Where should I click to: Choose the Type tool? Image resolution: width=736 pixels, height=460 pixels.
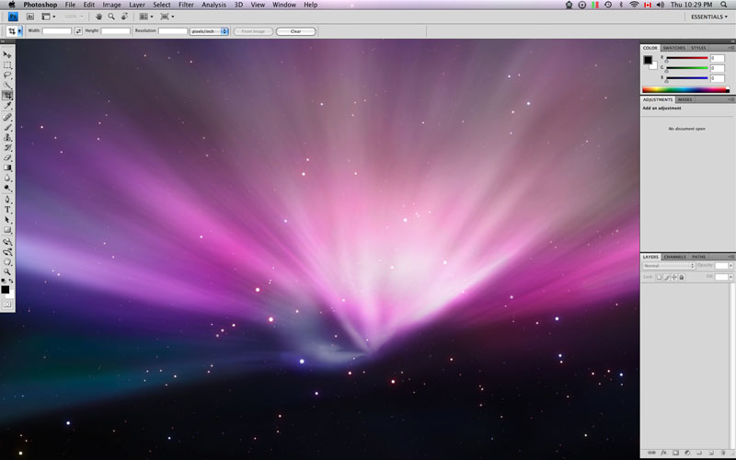pos(7,209)
